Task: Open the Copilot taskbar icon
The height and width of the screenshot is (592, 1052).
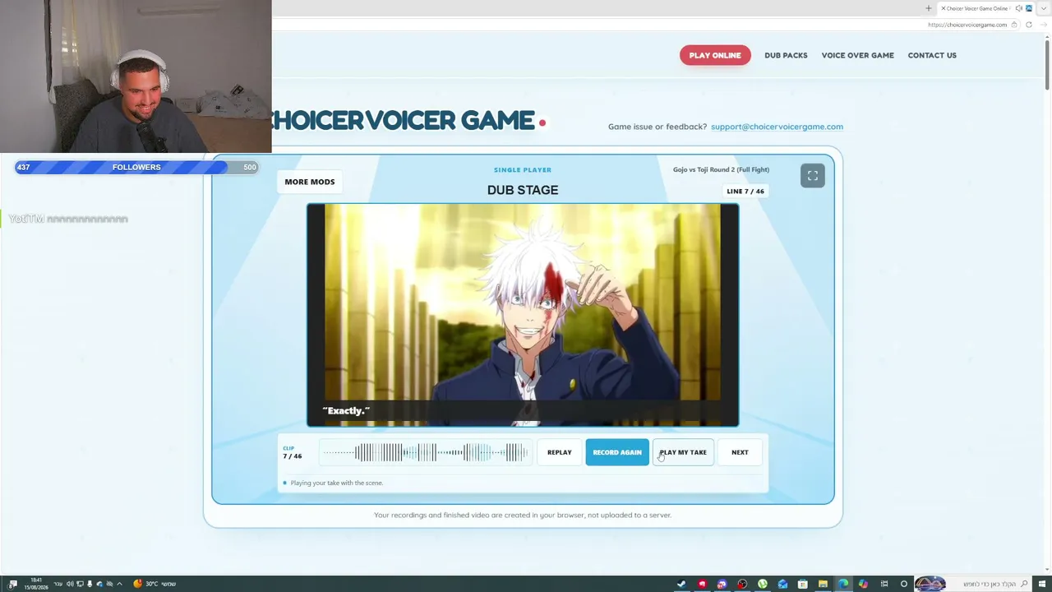Action: click(x=863, y=584)
